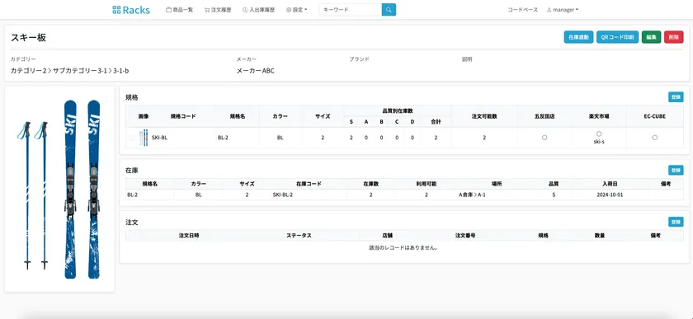
Task: Select the SKI-BL row radio button
Action: 131,138
